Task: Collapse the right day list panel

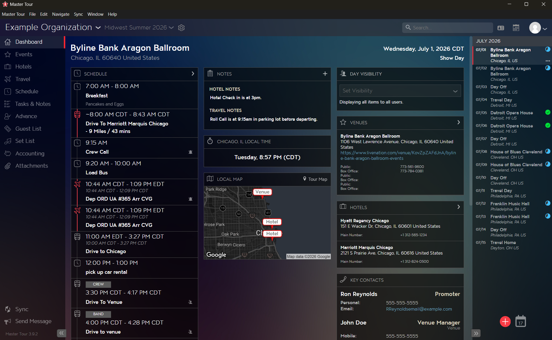Action: pos(476,333)
